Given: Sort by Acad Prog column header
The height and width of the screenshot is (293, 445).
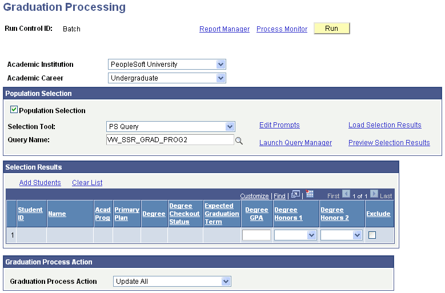Looking at the screenshot, I should pos(103,214).
